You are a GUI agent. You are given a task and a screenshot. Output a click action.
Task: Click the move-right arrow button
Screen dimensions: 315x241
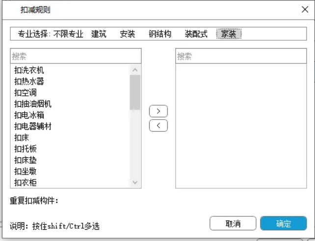(x=158, y=111)
